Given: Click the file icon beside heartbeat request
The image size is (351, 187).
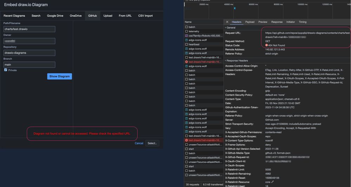Looking at the screenshot, I should pyautogui.click(x=187, y=45).
